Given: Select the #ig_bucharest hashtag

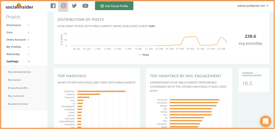Looking at the screenshot, I should coord(16,96).
